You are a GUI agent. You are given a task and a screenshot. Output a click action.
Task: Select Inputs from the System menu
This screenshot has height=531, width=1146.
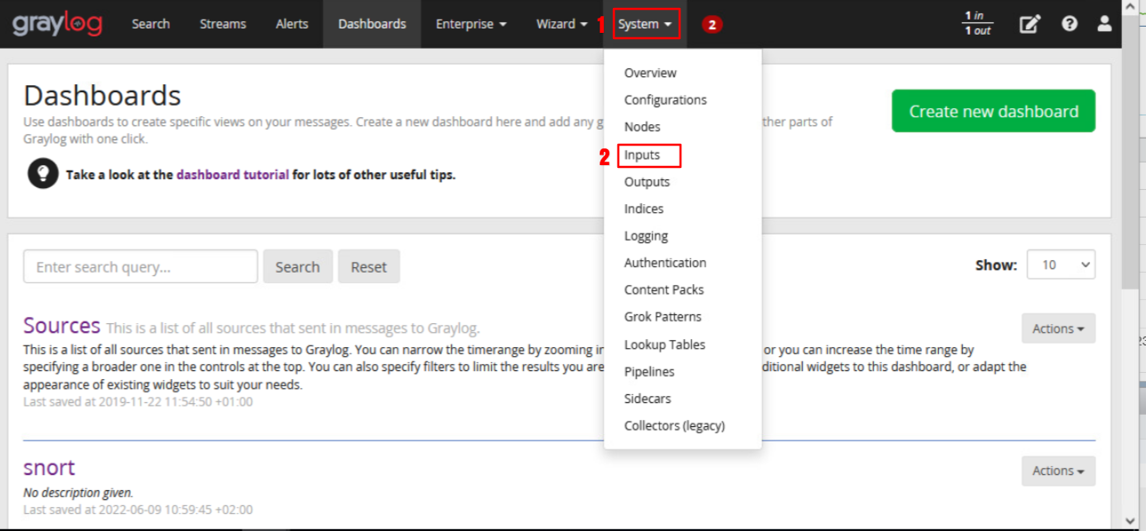pos(642,155)
